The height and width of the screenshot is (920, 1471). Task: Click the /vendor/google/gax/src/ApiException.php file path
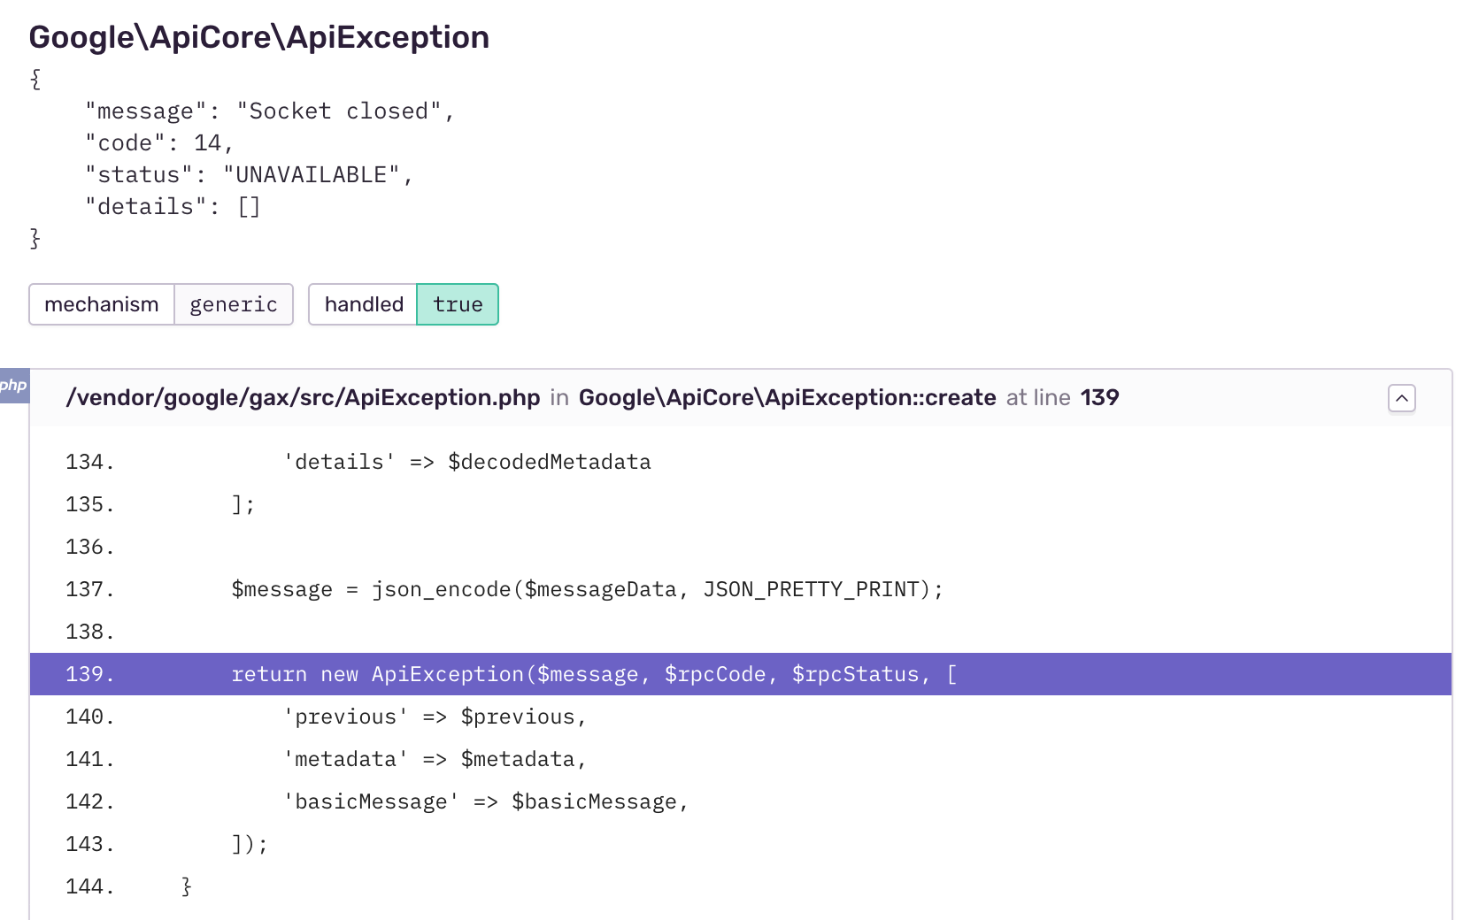coord(303,398)
